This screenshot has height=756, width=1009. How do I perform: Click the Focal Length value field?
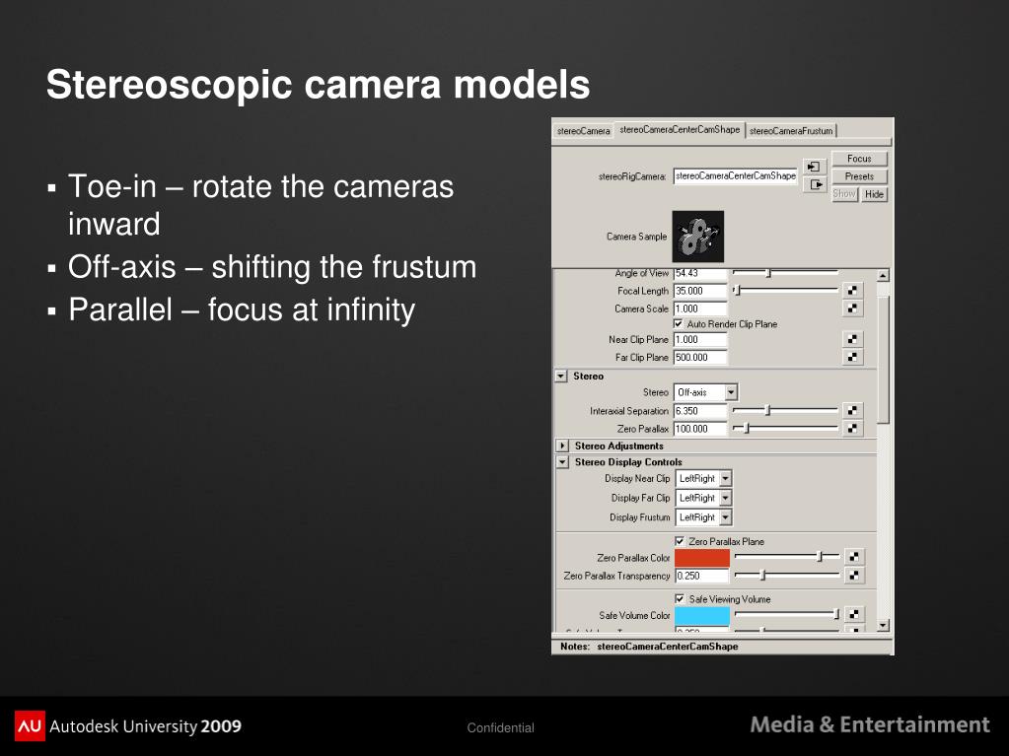coord(700,291)
